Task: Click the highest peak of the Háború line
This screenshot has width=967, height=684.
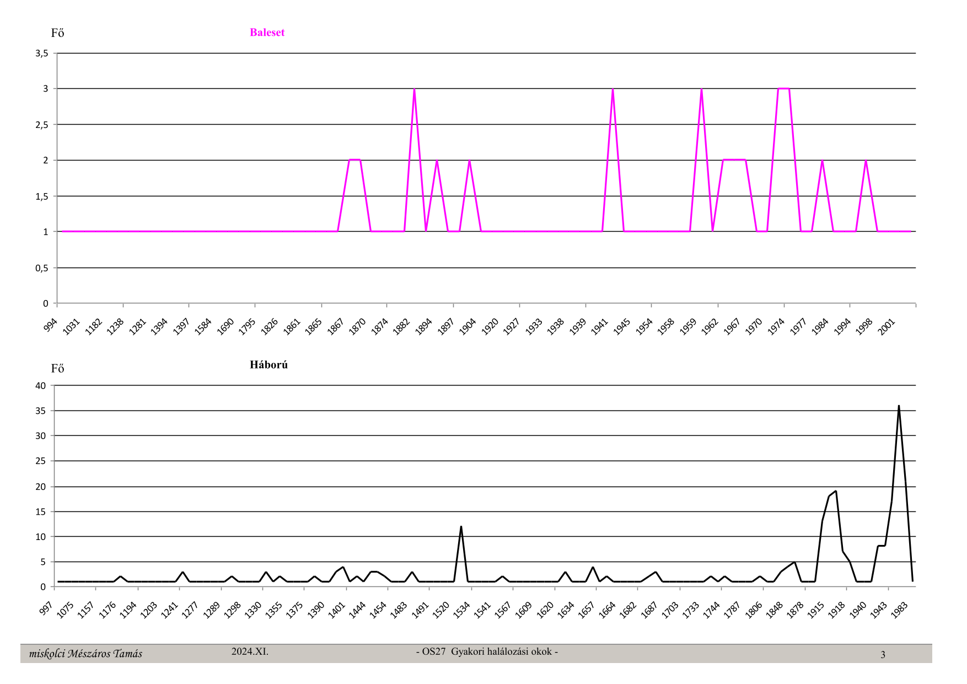Action: [x=899, y=407]
